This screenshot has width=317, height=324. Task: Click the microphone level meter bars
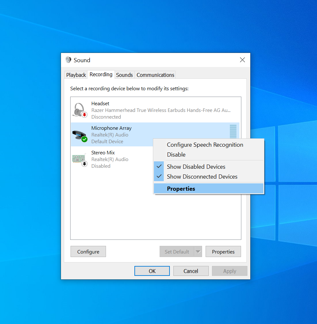click(x=233, y=131)
